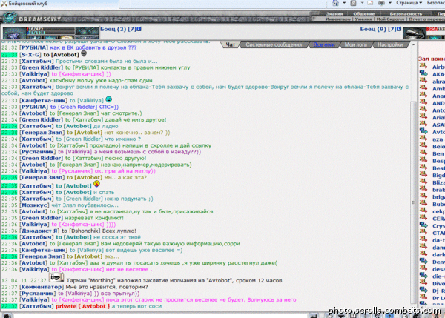Click the Боец (2) [7] fighter name
Viewport: 445px width, 318px height.
tap(118, 29)
